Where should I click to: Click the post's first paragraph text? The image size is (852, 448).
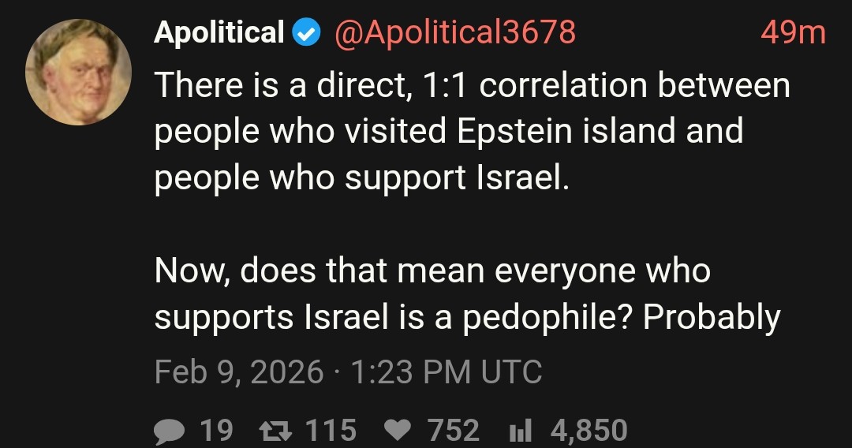472,131
